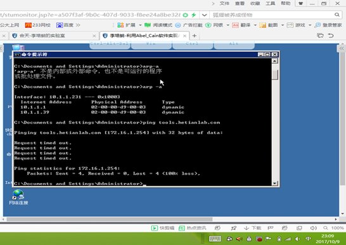Click the on-screen keyboard tray icon
Screen dimensions: 346x245
click(215, 239)
